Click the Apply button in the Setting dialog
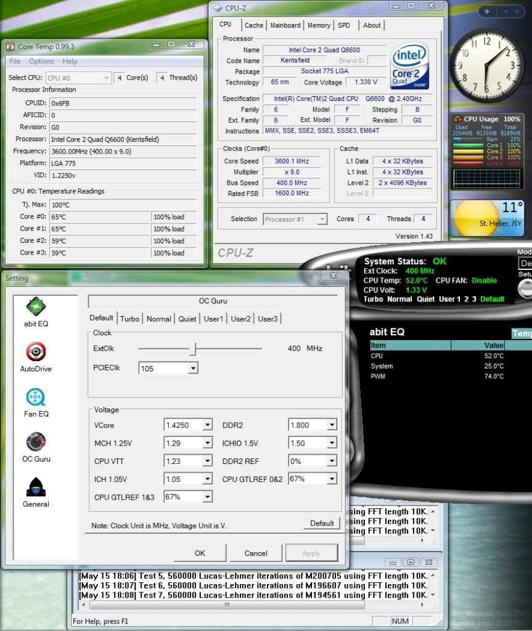Image resolution: width=532 pixels, height=631 pixels. coord(311,553)
